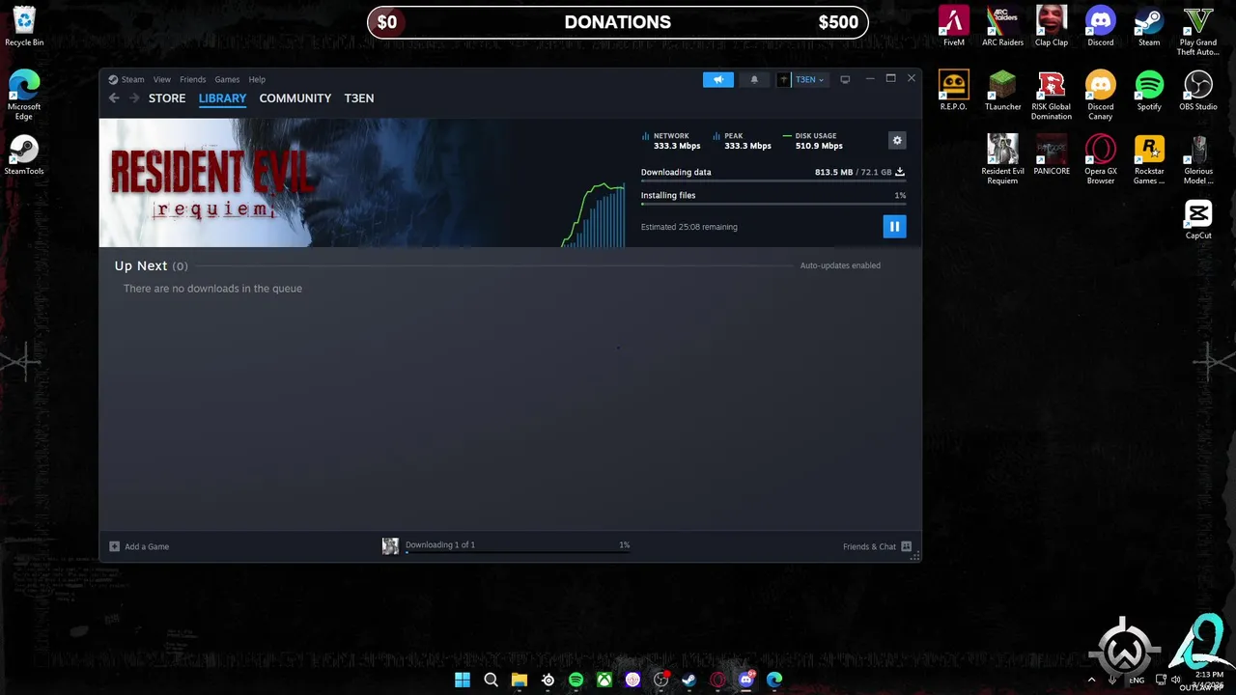The width and height of the screenshot is (1236, 695).
Task: Open Play Grand Theft Auto desktop icon
Action: coord(1198,31)
